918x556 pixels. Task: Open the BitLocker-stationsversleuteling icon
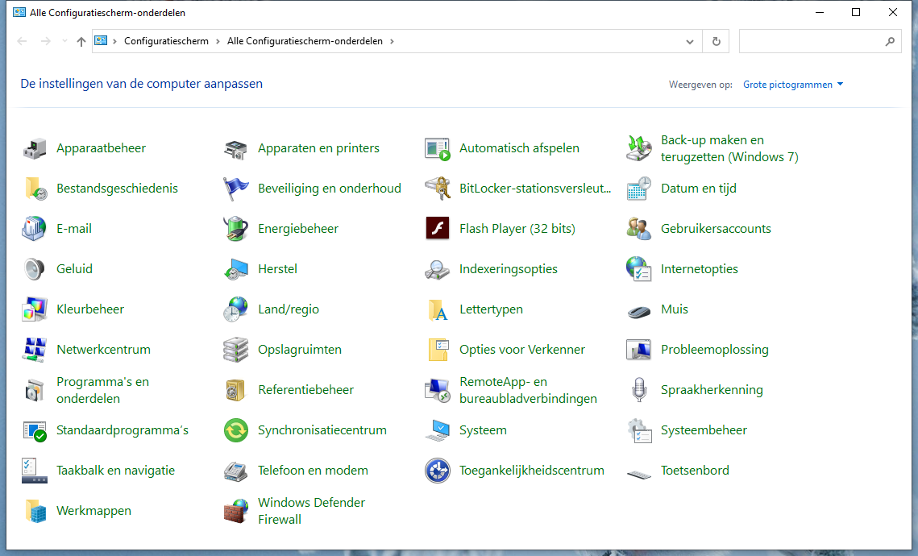coord(438,189)
